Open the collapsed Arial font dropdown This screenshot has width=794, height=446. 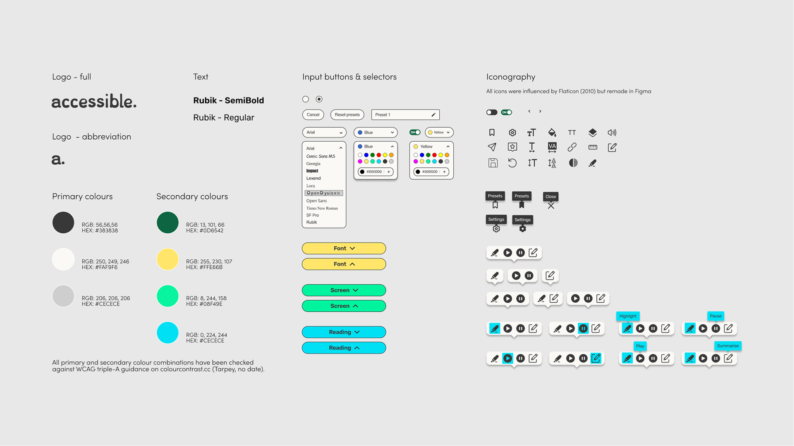(324, 133)
